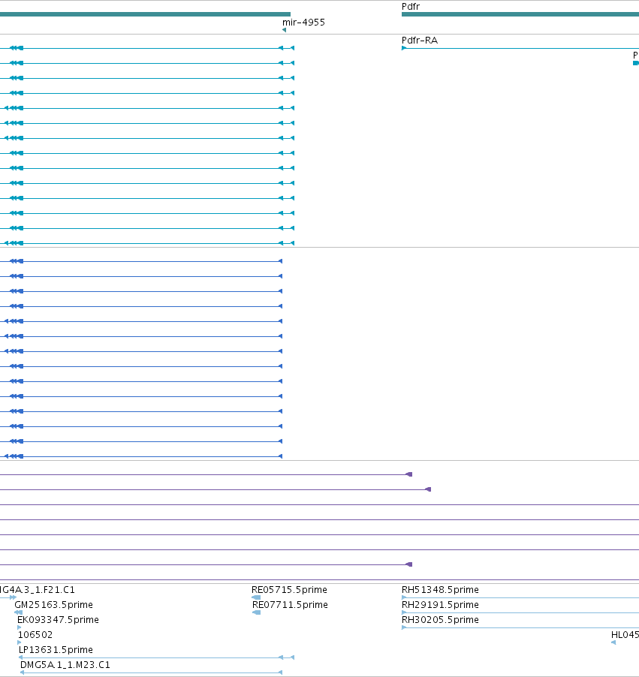
Task: Click the unlabeled teal gene bar left of Pdfr
Action: (x=145, y=14)
